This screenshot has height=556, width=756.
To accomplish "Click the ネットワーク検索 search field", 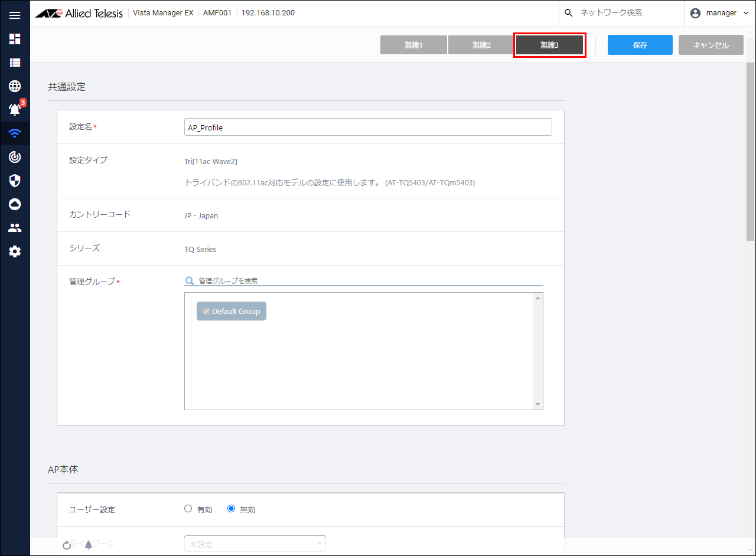I will [x=626, y=13].
